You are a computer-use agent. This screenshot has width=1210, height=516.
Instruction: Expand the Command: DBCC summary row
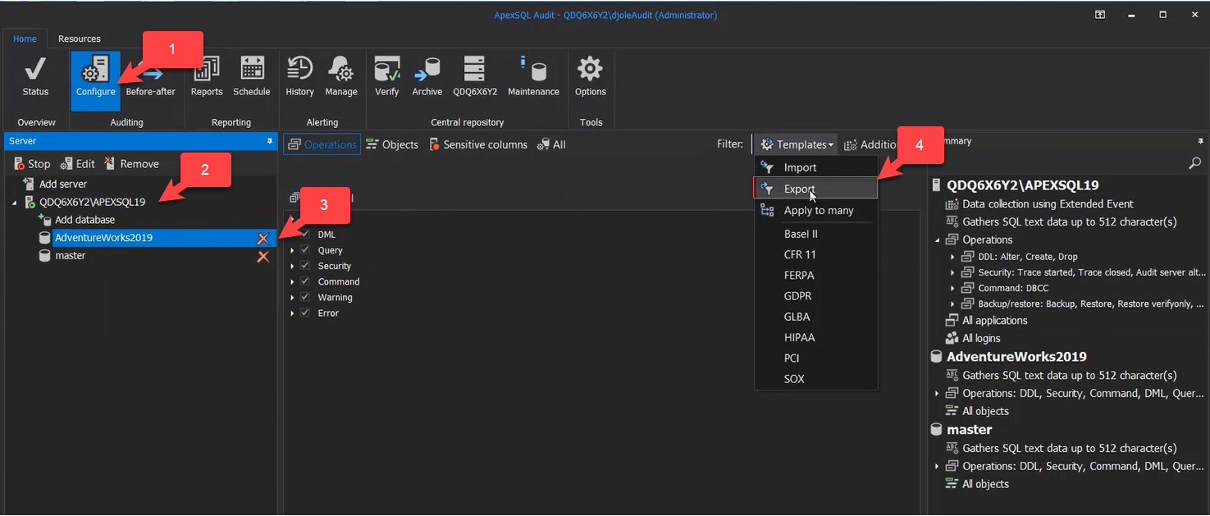pyautogui.click(x=952, y=288)
